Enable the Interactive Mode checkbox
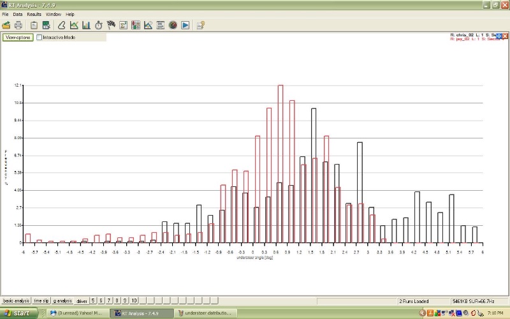The image size is (510, 319). pos(40,38)
